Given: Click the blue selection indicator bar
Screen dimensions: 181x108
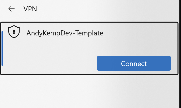Looking at the screenshot, I should [x=2, y=48].
